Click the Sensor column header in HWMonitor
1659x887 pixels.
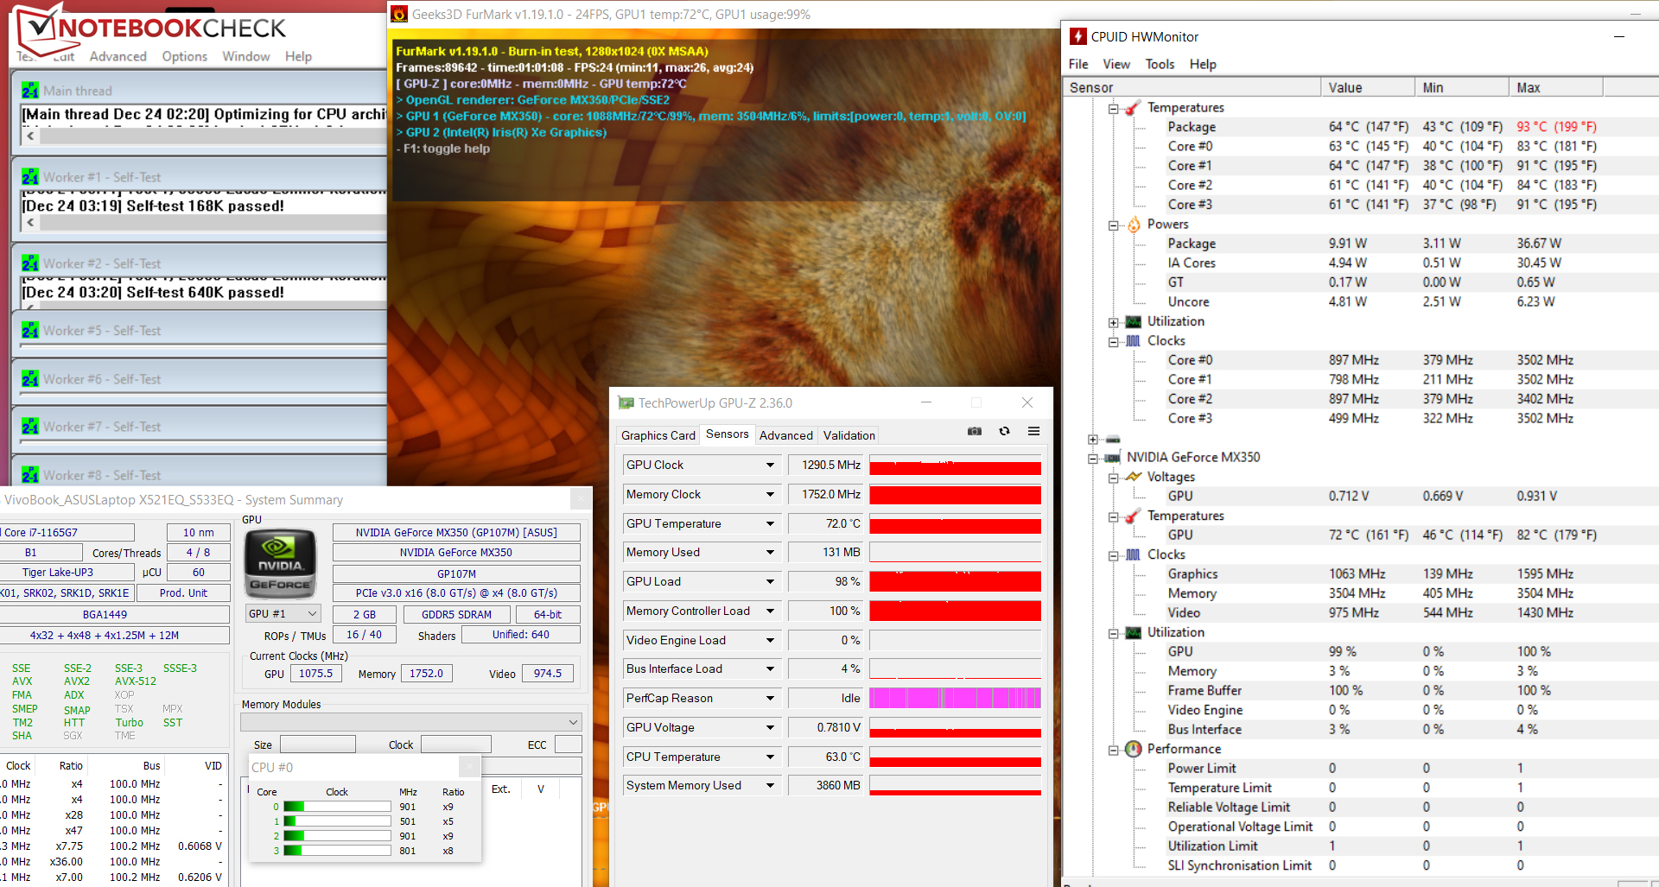(1192, 87)
